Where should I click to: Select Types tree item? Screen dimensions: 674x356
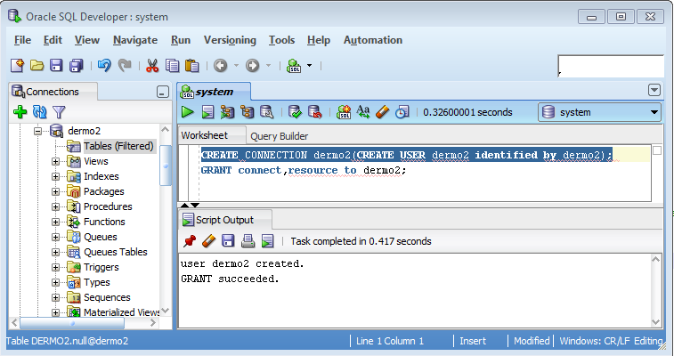pos(97,282)
